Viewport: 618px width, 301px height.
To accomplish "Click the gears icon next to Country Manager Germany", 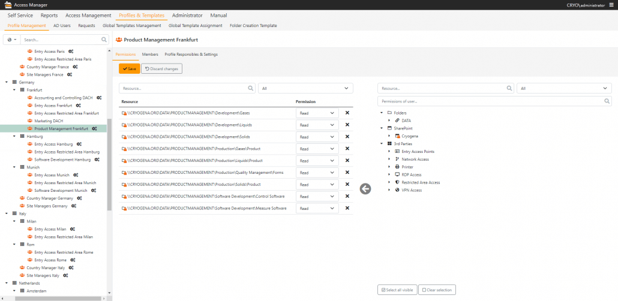I will pos(78,198).
